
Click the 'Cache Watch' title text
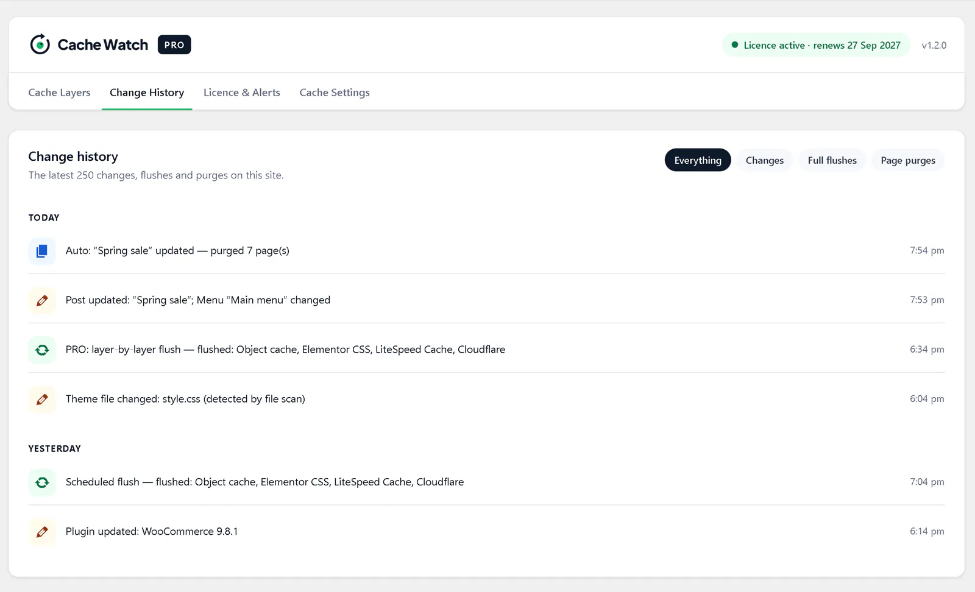pyautogui.click(x=102, y=44)
